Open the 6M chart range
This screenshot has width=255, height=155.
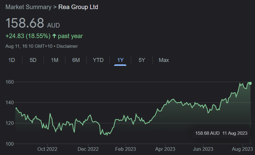(76, 60)
